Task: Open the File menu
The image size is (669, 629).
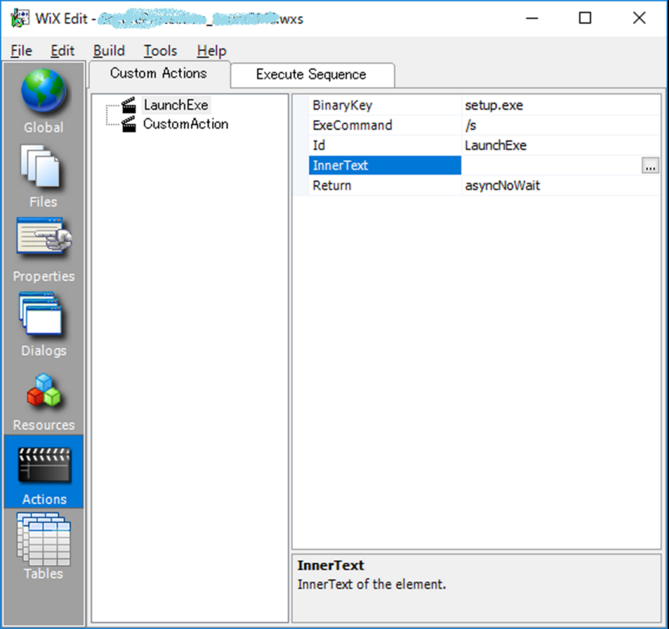Action: pos(22,51)
